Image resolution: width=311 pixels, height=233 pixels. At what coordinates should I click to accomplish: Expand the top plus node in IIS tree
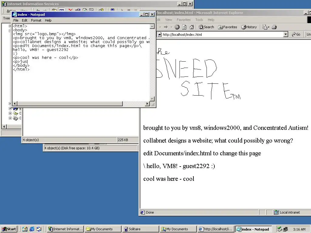click(x=10, y=26)
